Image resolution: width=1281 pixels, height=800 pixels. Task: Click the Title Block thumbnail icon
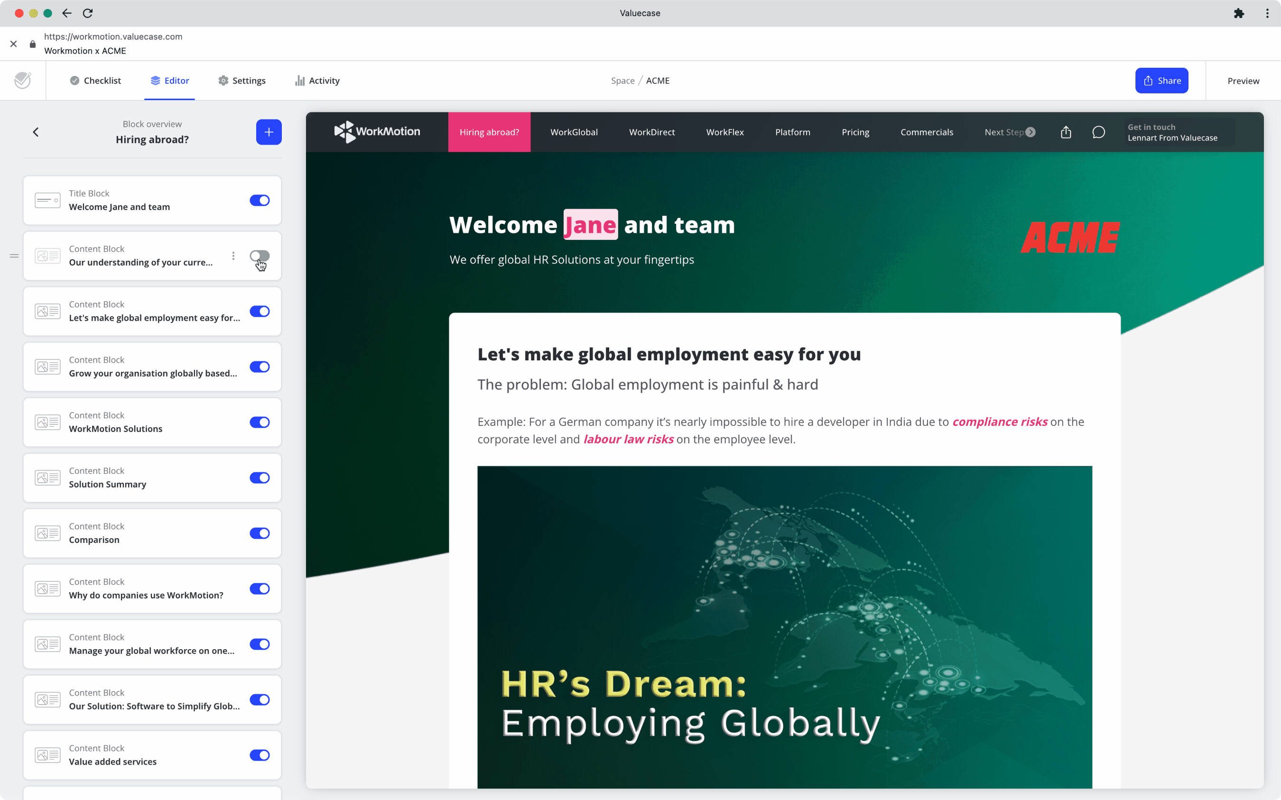click(47, 200)
